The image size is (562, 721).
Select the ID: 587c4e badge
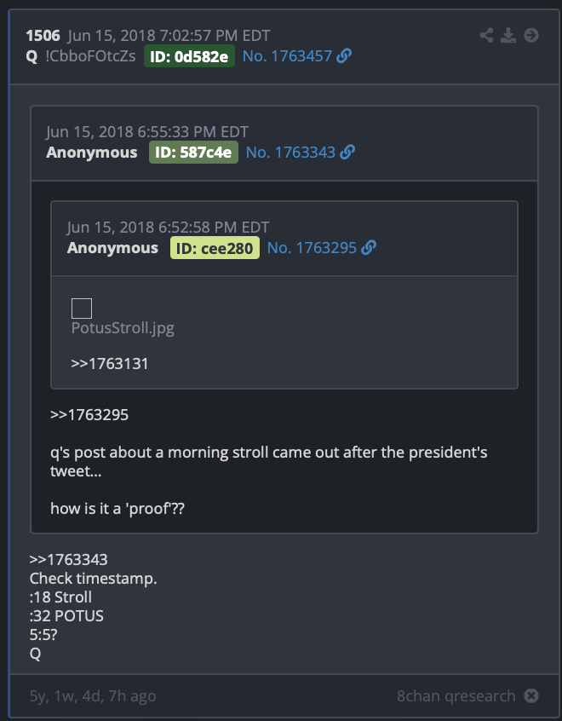click(x=193, y=153)
